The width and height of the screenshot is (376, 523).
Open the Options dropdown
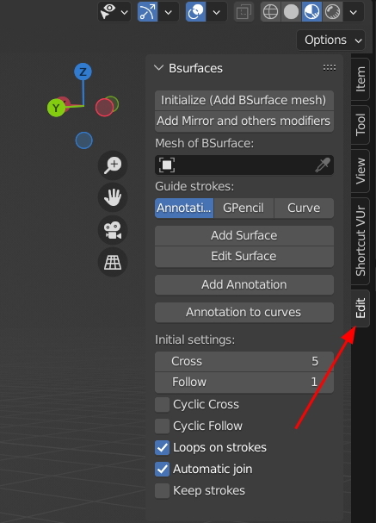330,40
